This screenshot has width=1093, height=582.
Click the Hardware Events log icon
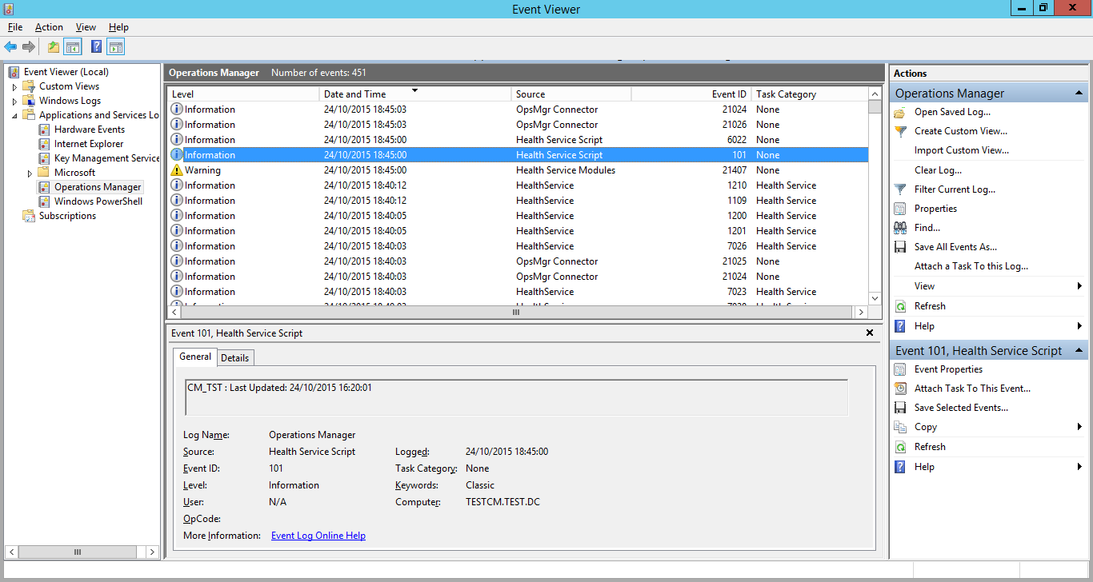(x=45, y=130)
